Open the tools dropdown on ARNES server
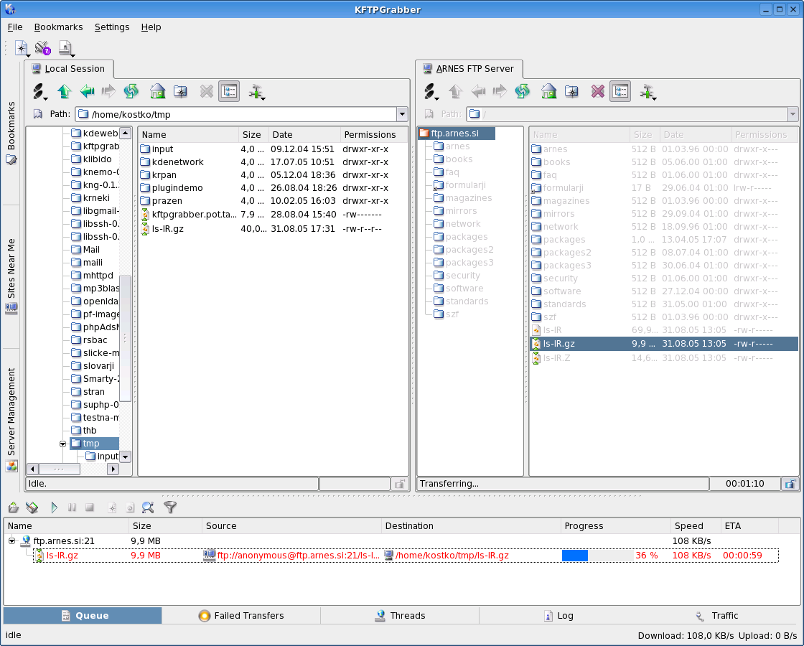Screen dimensions: 804x646 (647, 92)
